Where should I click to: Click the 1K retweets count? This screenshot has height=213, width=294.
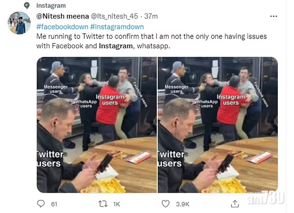(116, 204)
